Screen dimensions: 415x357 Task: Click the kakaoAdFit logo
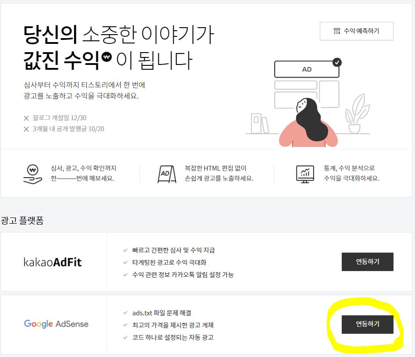[x=52, y=262]
